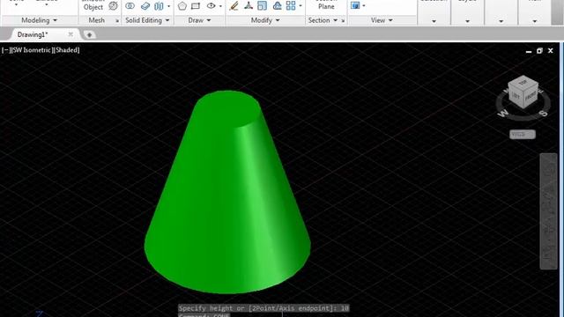Screen dimensions: 564x317
Task: Expand the Section panel flyout
Action: point(323,20)
